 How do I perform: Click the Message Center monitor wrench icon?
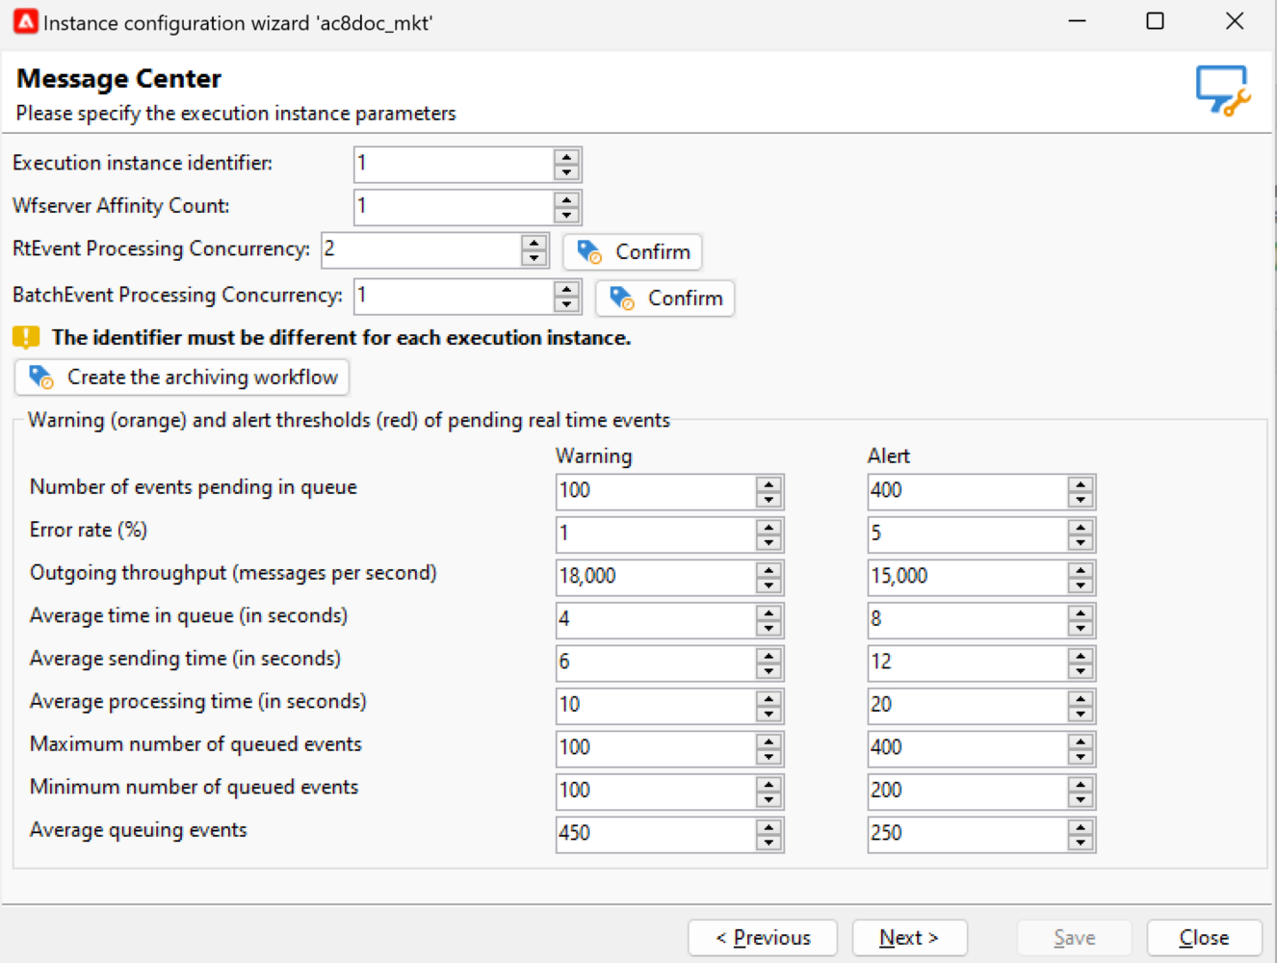point(1223,91)
